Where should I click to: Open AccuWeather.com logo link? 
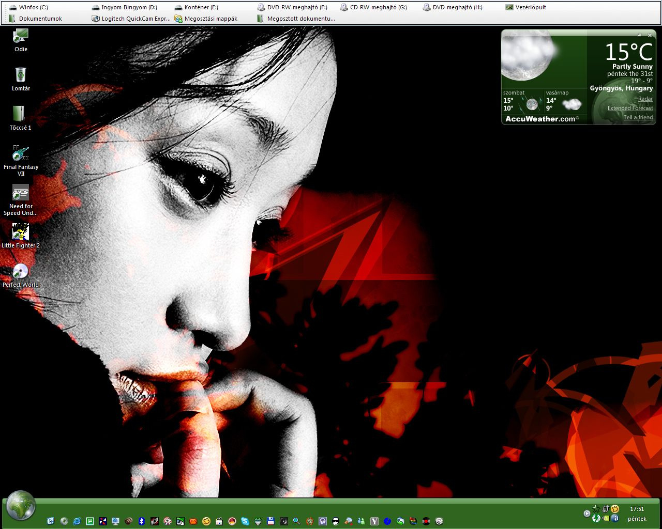point(542,119)
